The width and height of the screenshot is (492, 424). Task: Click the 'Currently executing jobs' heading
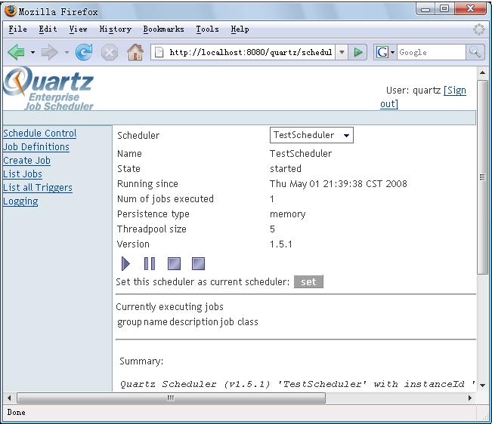coord(170,307)
